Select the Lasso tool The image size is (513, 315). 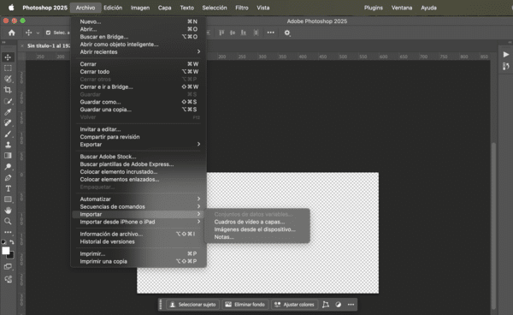(x=8, y=79)
